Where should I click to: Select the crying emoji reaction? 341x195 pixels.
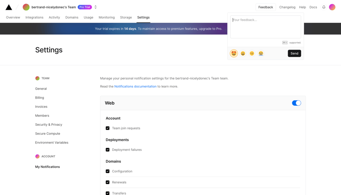[261, 53]
